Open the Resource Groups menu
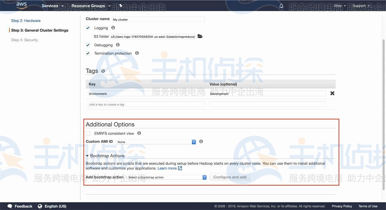 pyautogui.click(x=91, y=6)
